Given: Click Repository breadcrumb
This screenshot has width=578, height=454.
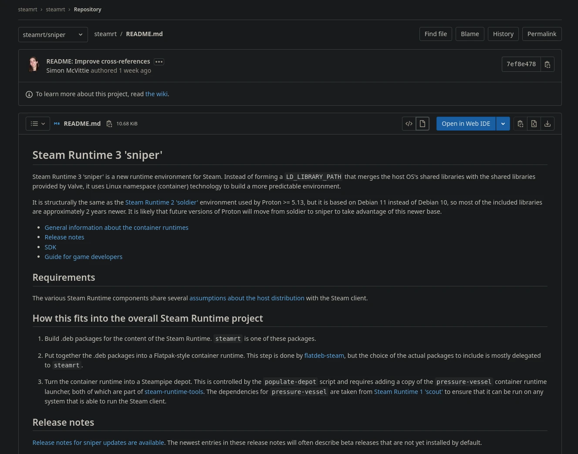Looking at the screenshot, I should tap(88, 10).
